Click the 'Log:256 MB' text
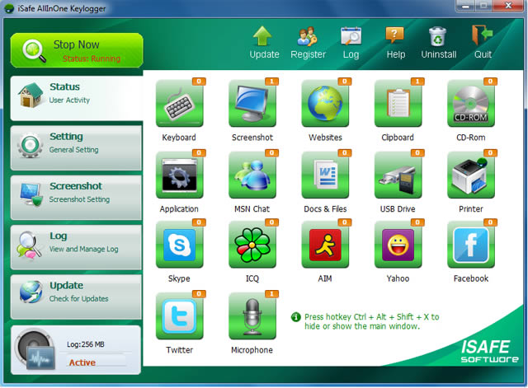Viewport: 528px width, 388px height. 86,344
